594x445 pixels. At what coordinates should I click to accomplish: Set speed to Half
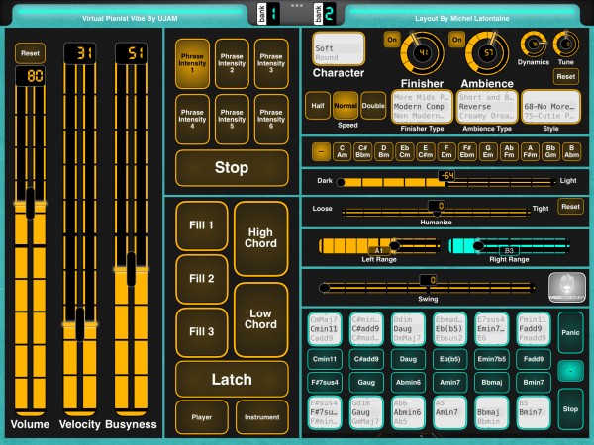click(318, 106)
